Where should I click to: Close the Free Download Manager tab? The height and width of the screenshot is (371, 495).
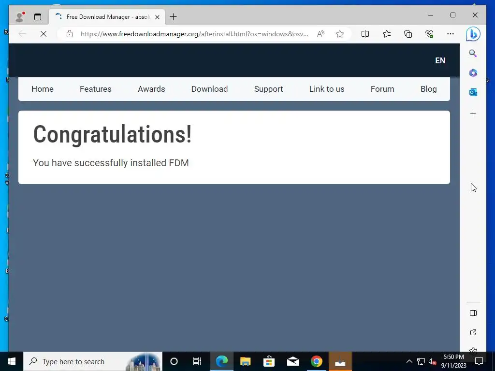tap(157, 17)
